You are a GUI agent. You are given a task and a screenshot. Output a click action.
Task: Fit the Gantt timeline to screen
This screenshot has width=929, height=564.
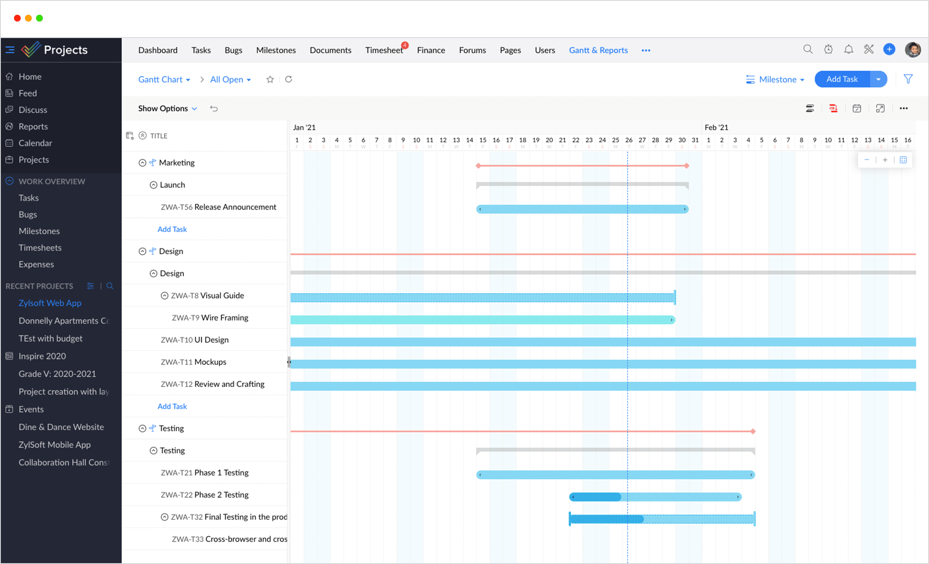[903, 160]
